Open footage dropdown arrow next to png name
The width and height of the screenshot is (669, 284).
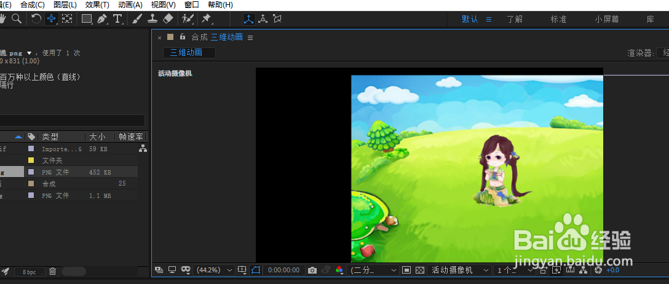pos(29,53)
